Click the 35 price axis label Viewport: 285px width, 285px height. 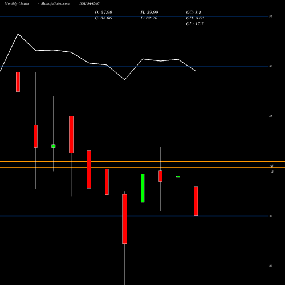(x=271, y=216)
